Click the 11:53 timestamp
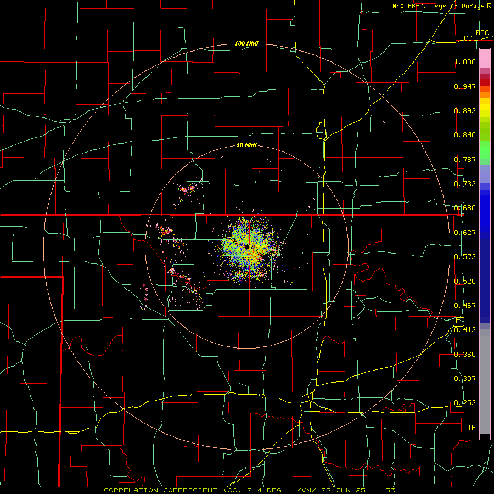494x494 pixels. 383,490
